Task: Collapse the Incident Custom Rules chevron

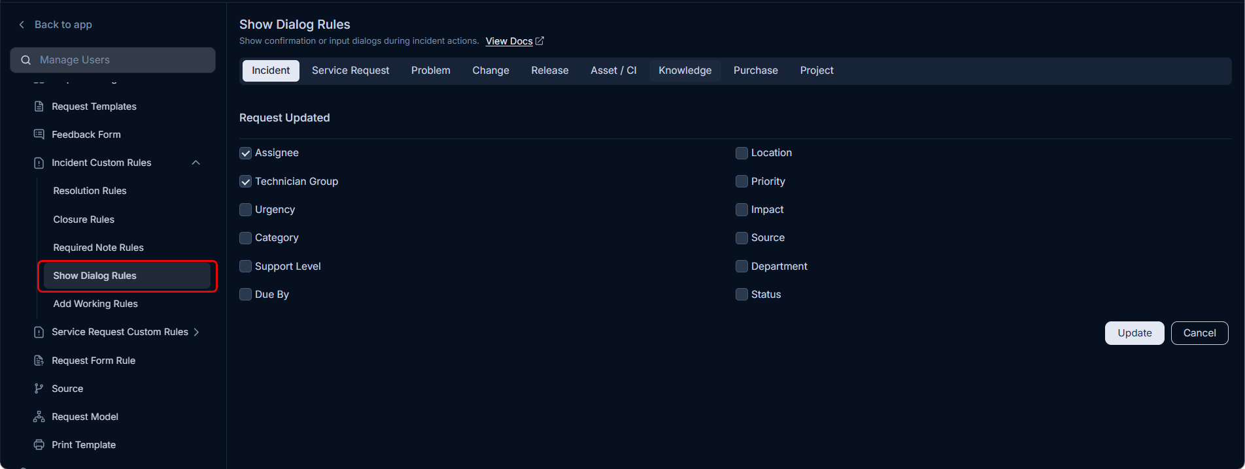Action: 196,163
